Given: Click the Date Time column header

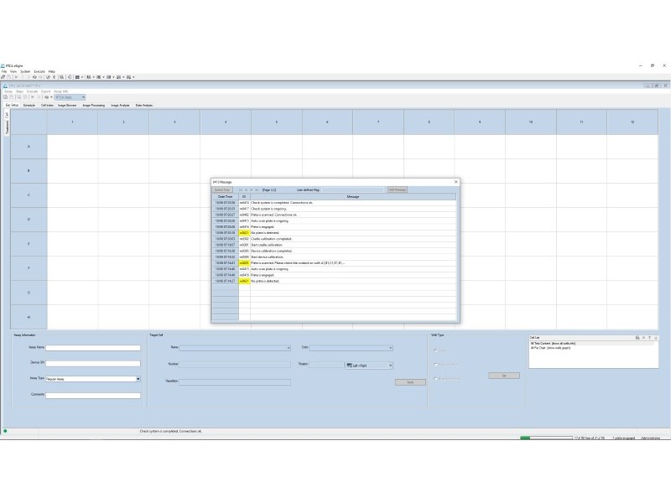Looking at the screenshot, I should [226, 197].
